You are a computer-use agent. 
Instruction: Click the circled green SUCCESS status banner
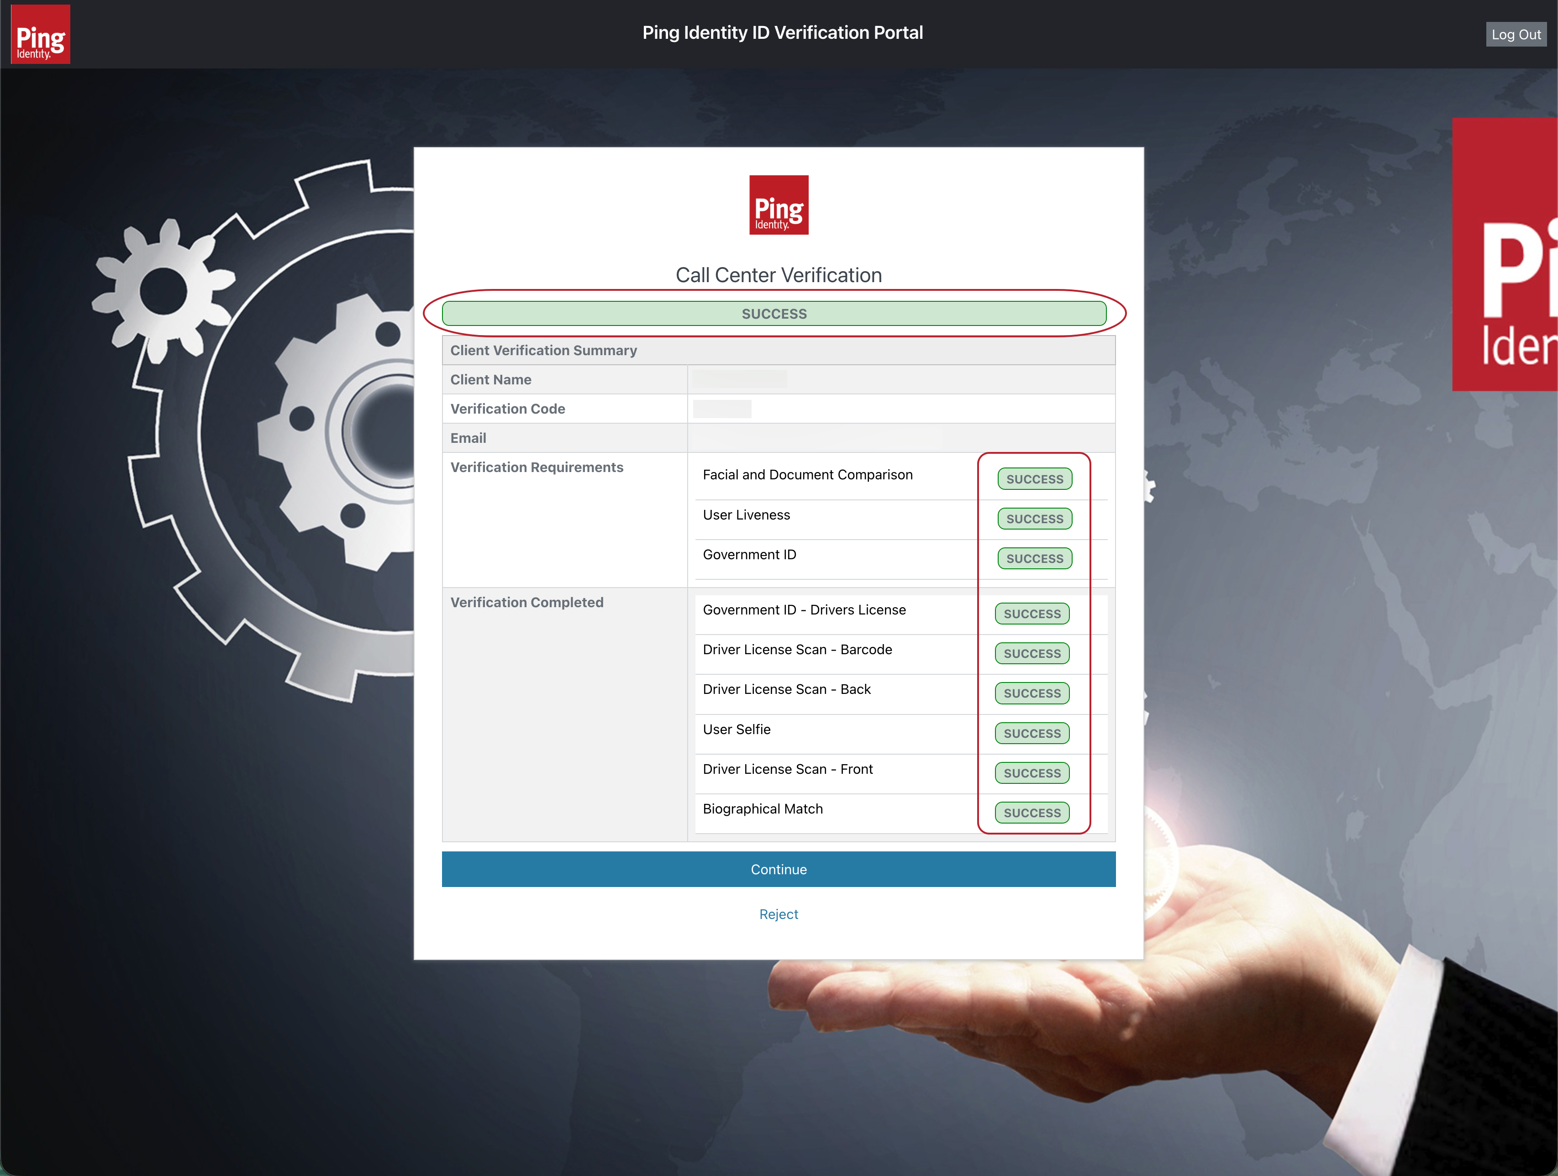775,313
